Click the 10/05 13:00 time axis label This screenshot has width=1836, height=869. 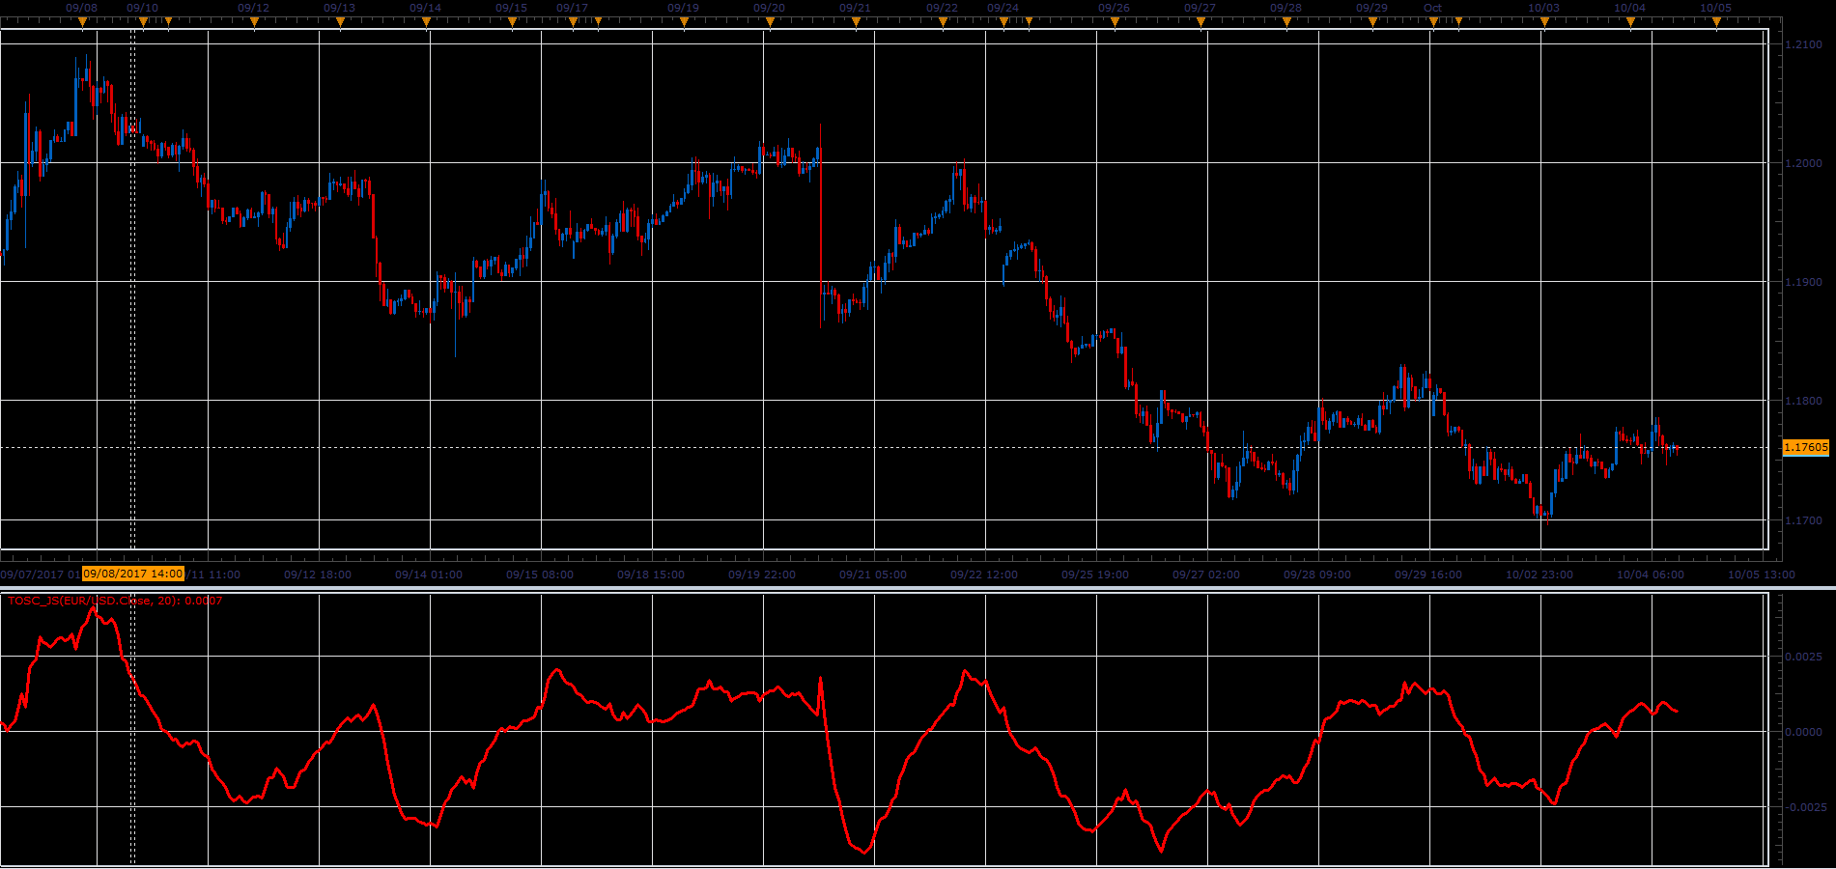(1762, 575)
